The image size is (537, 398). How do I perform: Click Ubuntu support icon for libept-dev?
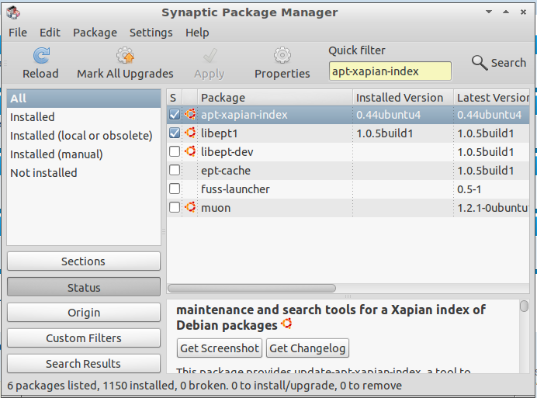(x=190, y=151)
